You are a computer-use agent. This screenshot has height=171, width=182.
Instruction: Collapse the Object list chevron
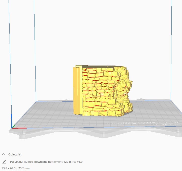click(x=4, y=154)
